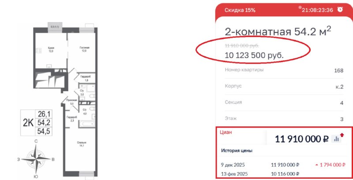The width and height of the screenshot is (353, 180).
Task: Click the 2К apartment type badge
Action: 28,122
